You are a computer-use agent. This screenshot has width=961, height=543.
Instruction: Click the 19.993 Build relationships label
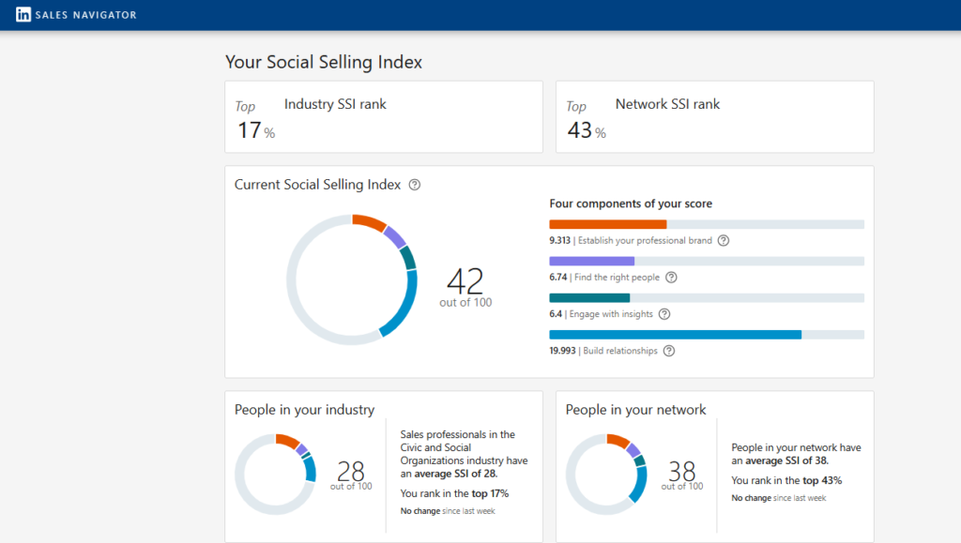point(603,351)
